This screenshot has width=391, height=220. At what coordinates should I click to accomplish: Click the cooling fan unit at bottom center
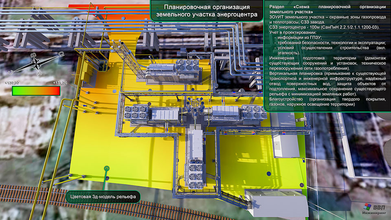(195, 175)
